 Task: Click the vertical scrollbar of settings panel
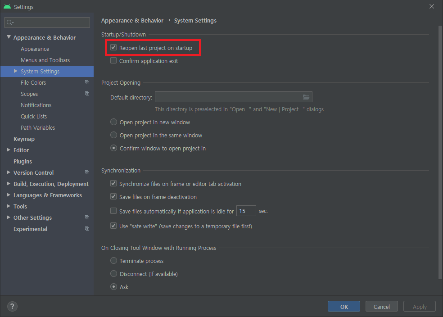point(440,153)
